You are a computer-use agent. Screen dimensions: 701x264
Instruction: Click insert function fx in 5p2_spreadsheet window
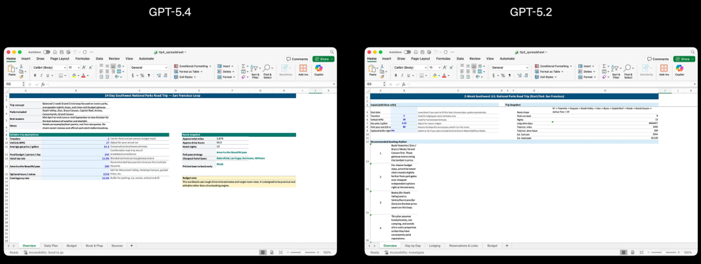[x=404, y=84]
